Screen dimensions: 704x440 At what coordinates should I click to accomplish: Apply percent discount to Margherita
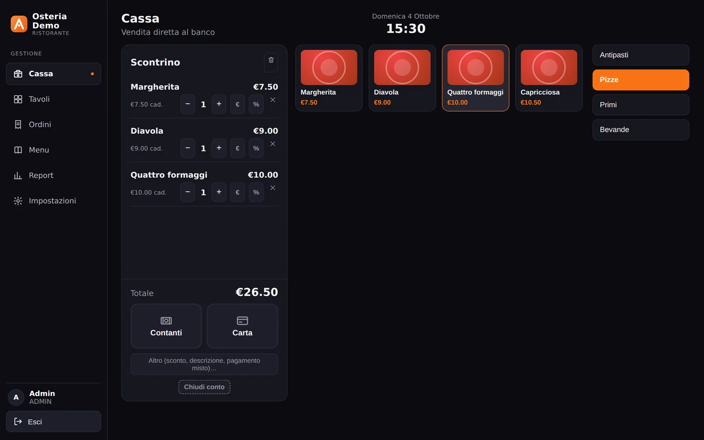click(256, 104)
